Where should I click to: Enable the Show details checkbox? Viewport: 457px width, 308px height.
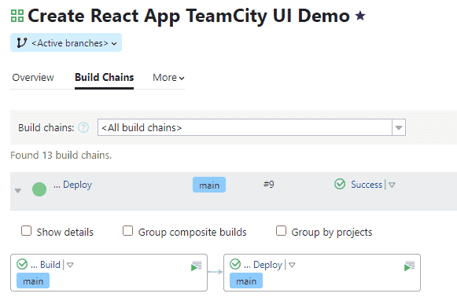tap(26, 231)
